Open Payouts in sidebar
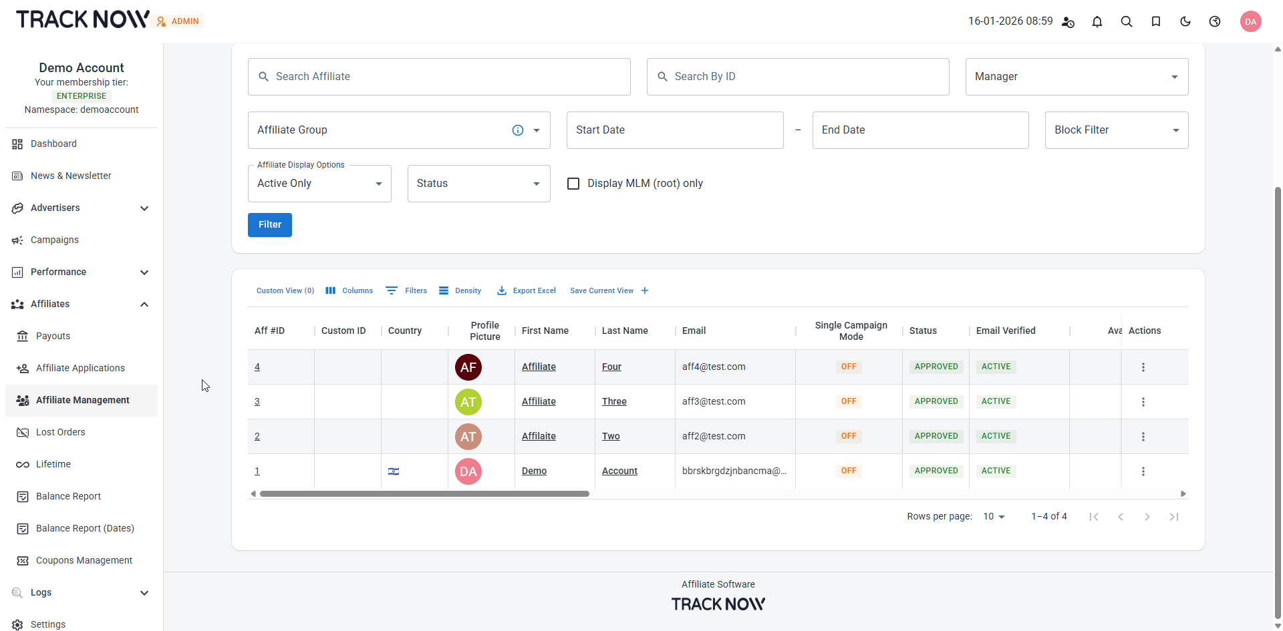1283x631 pixels. 53,336
